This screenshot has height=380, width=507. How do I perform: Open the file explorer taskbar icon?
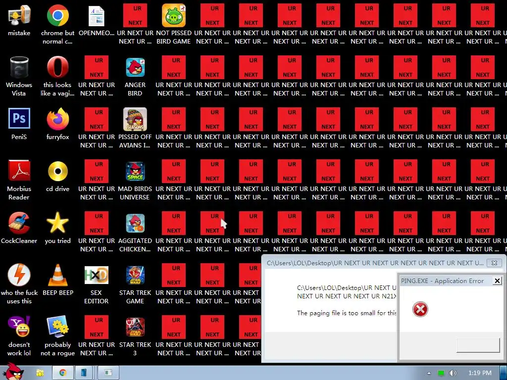coord(40,373)
